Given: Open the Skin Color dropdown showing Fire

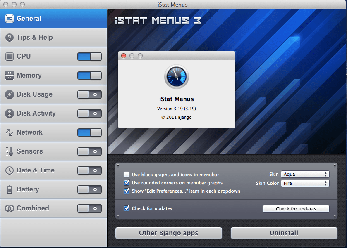Looking at the screenshot, I should tap(305, 183).
